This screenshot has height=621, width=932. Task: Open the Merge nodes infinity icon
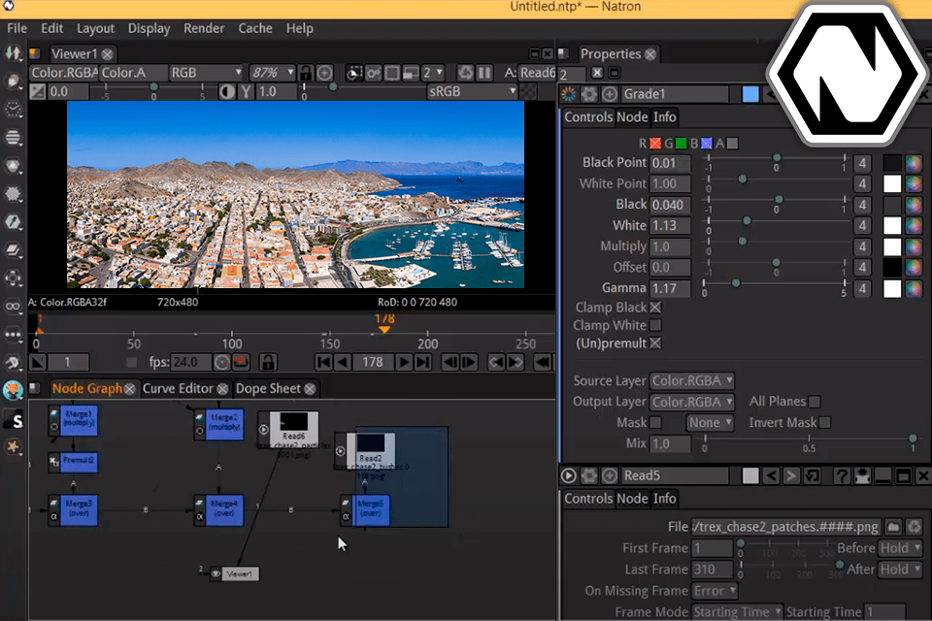point(13,306)
